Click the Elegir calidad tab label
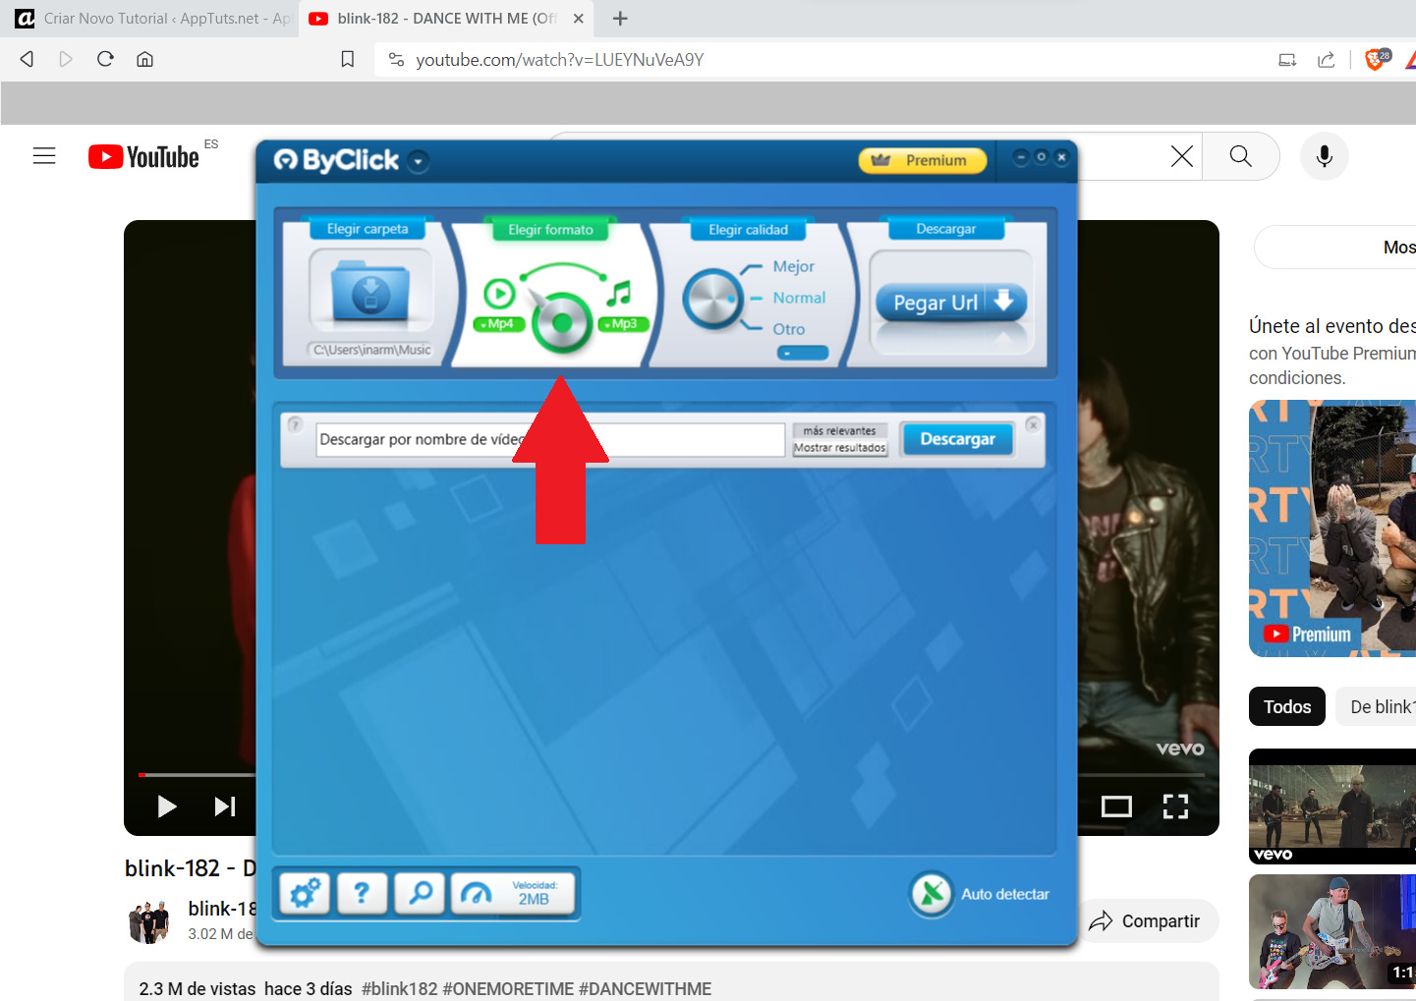 (748, 230)
